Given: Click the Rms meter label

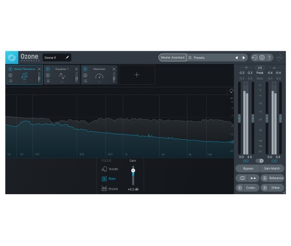Looking at the screenshot, I should tap(260, 78).
